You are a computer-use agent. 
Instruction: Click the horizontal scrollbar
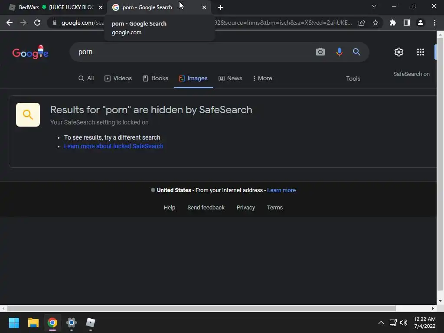click(x=201, y=308)
